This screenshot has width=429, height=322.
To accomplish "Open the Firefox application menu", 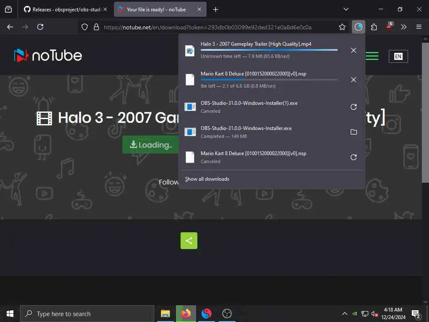I will point(419,27).
